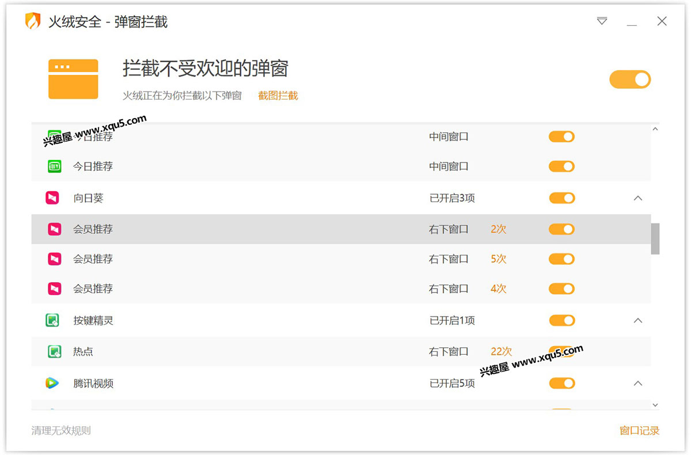
Task: Disable the 向日葵 group switch
Action: 561,198
